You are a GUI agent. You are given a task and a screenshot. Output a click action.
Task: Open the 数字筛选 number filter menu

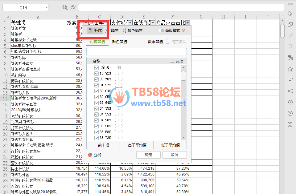(x=155, y=42)
